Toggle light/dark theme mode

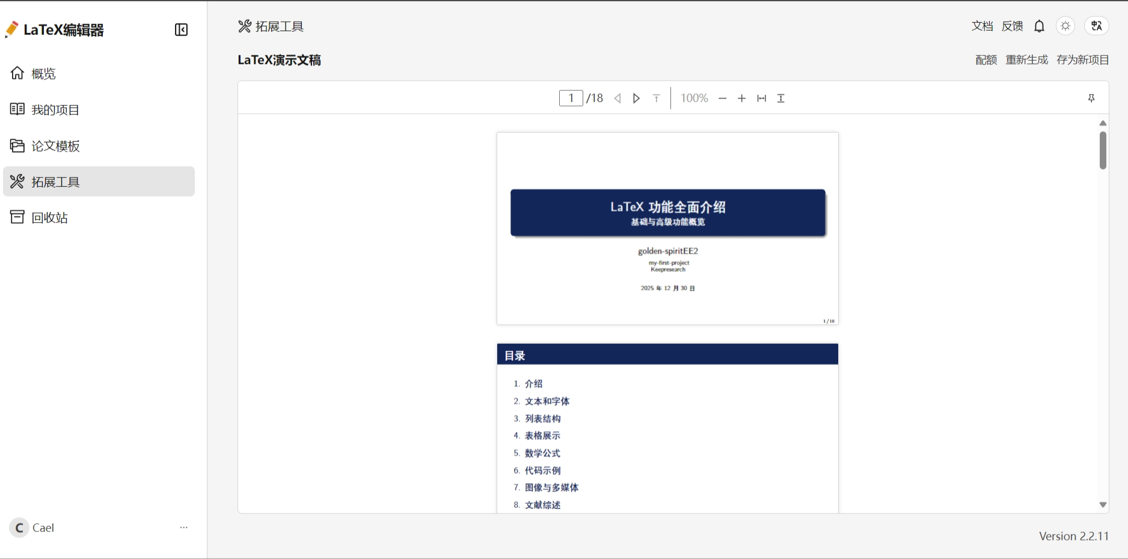point(1065,26)
